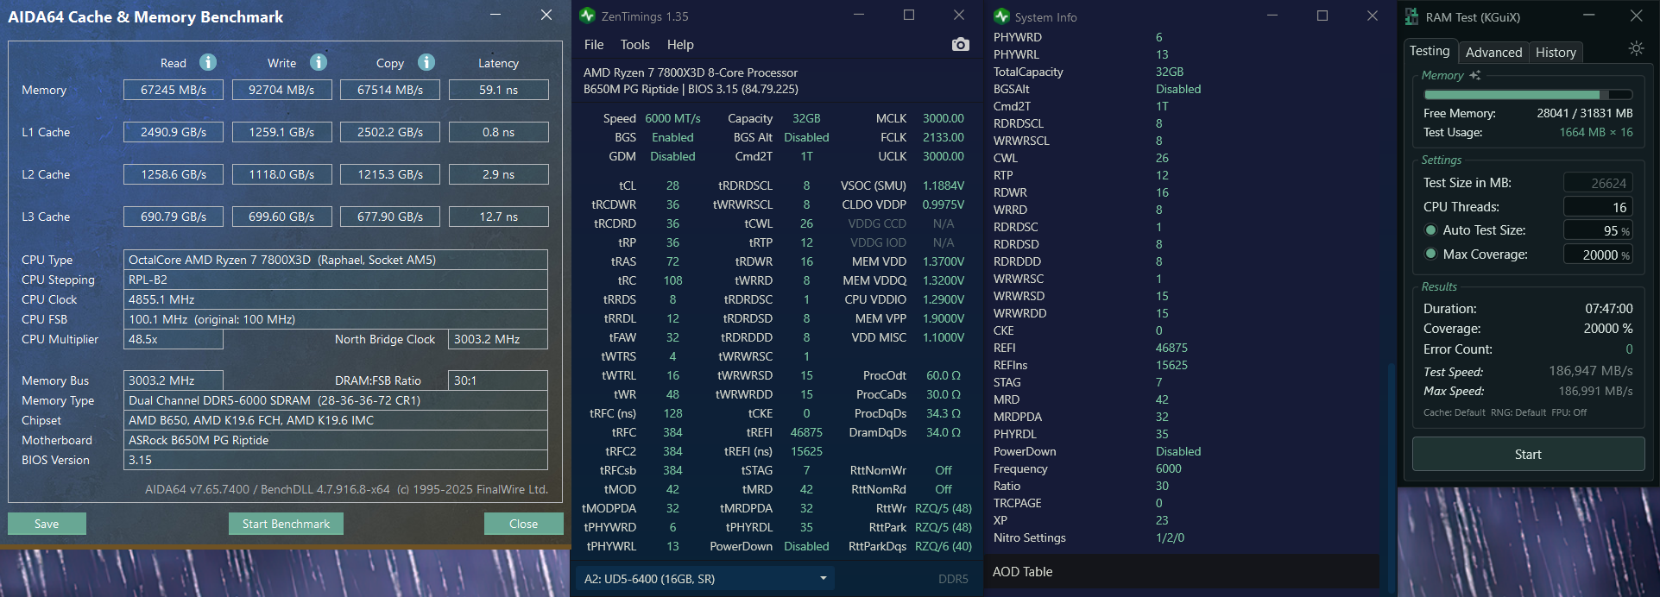
Task: Click the tREFI value 46875 in ZenTimings
Action: click(806, 432)
